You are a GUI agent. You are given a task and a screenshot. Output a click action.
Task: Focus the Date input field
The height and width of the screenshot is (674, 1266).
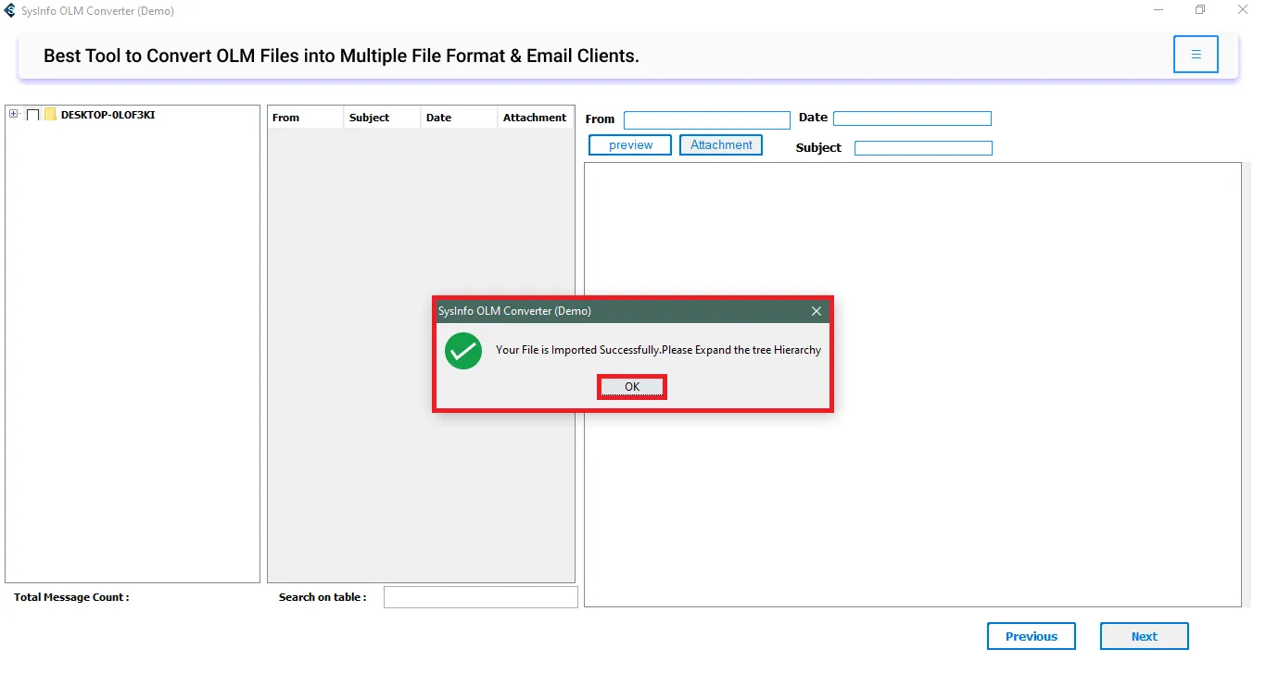pyautogui.click(x=912, y=119)
